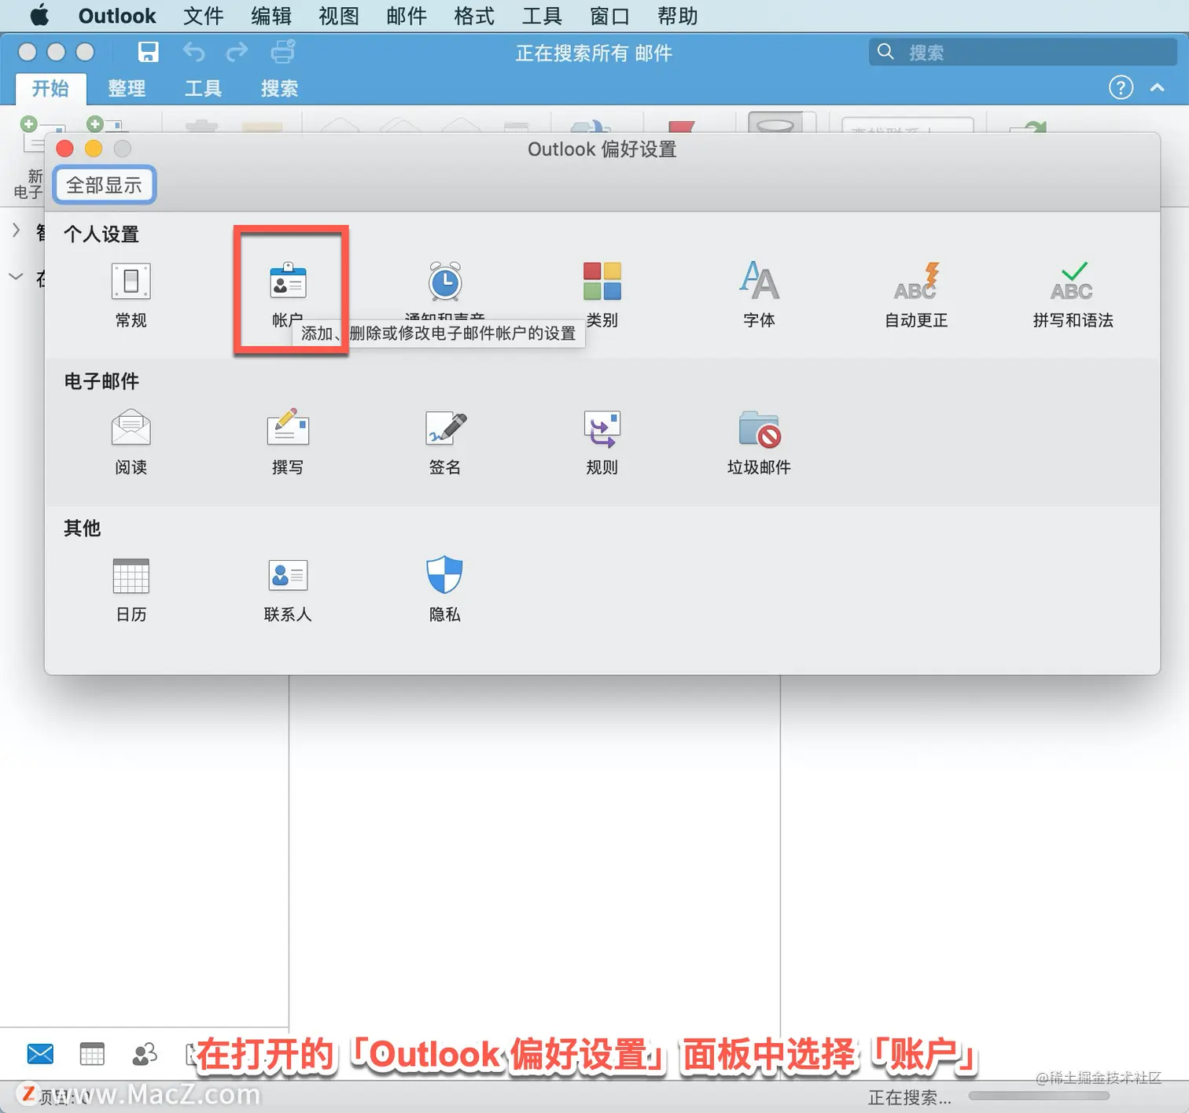Open the 签名 signatures preferences
1189x1113 pixels.
tap(445, 442)
